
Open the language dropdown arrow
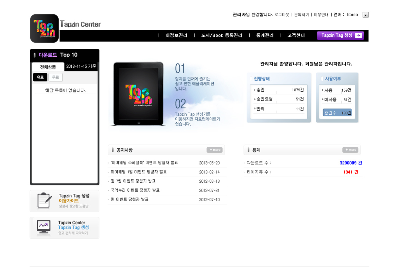(366, 15)
